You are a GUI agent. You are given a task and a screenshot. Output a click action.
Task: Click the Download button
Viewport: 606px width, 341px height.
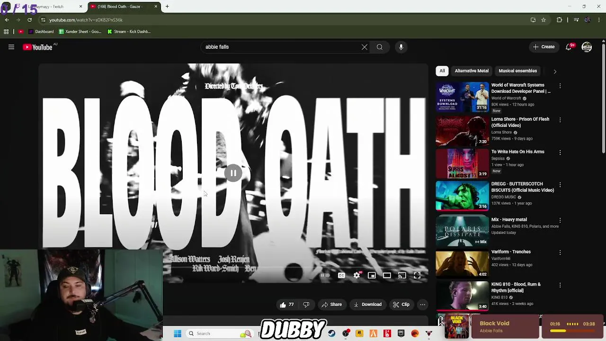point(367,305)
